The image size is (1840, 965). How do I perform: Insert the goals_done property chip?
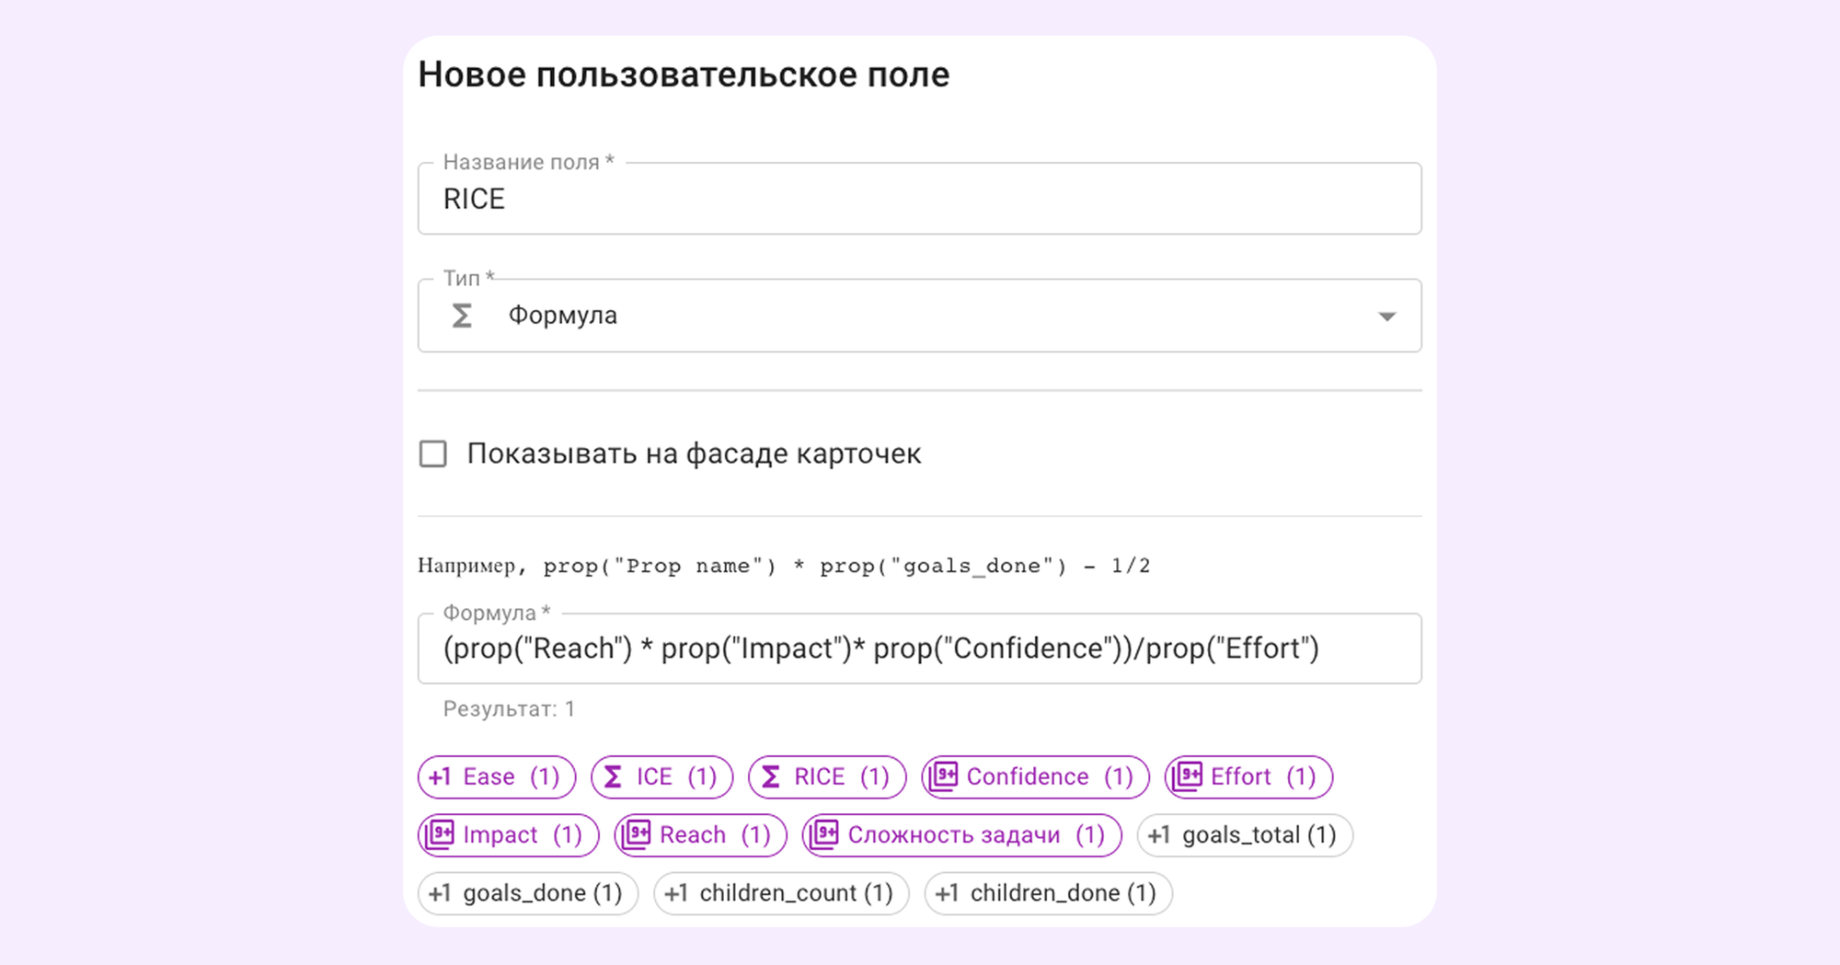click(x=527, y=893)
